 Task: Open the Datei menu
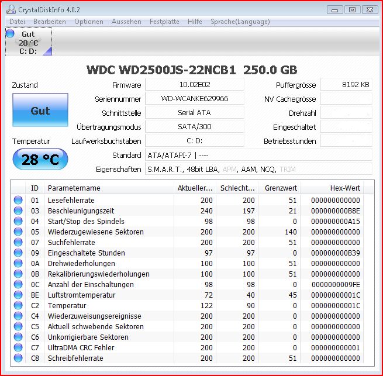[17, 22]
